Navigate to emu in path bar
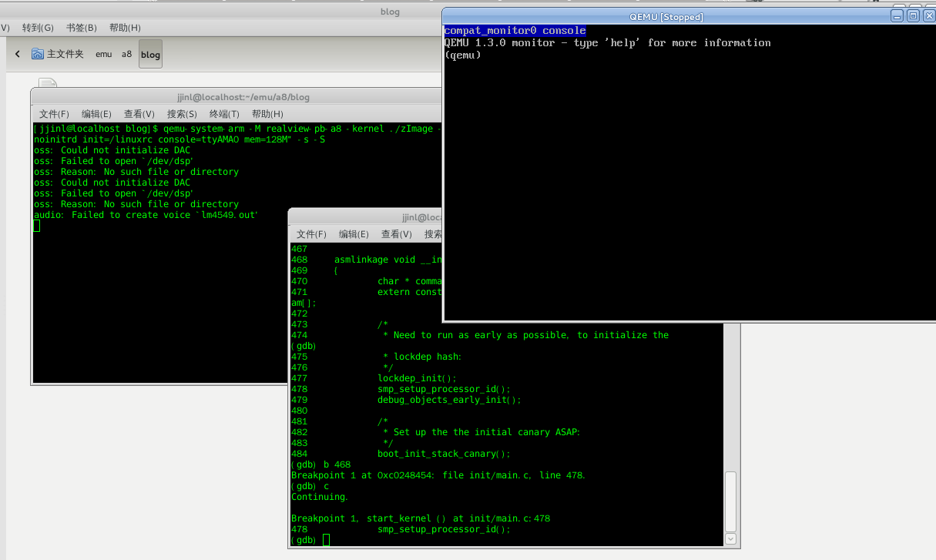 point(103,54)
